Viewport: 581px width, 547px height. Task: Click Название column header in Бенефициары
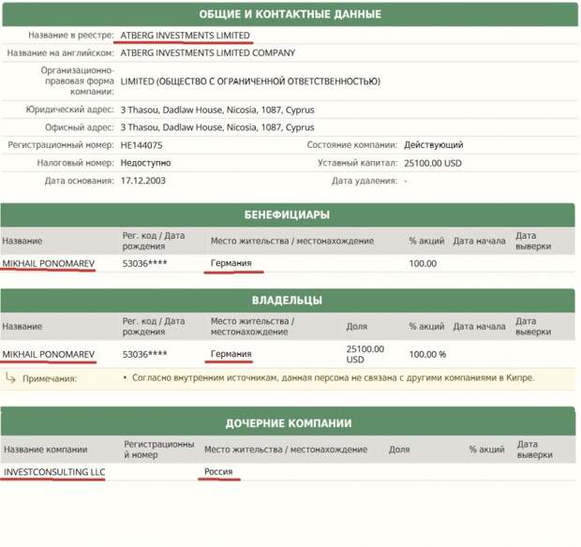click(22, 241)
